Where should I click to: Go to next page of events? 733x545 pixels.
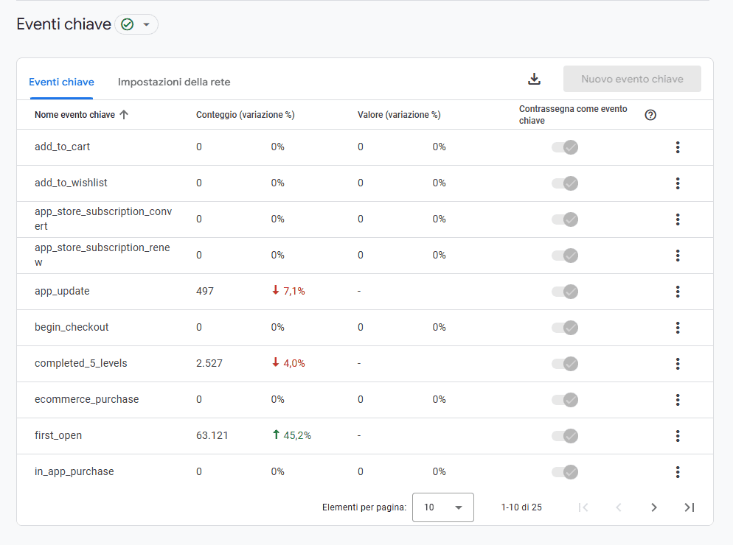[654, 507]
